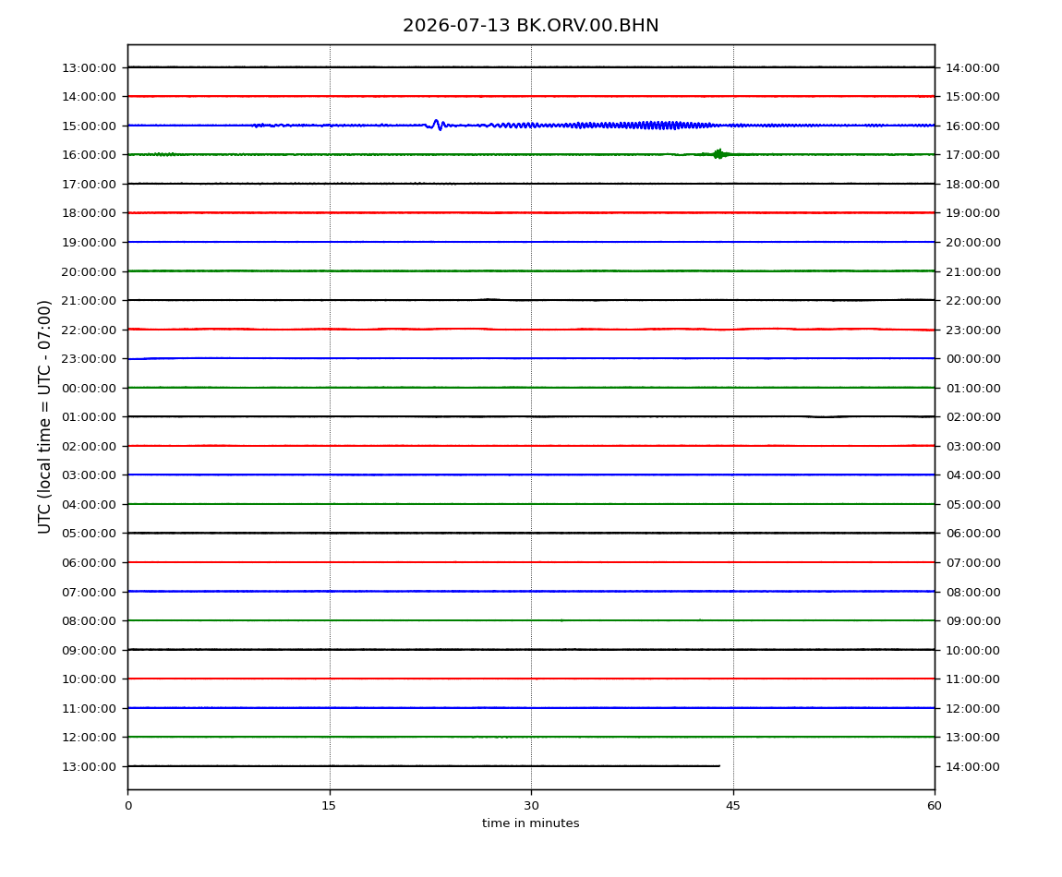Click the x-axis tick label 30
The image size is (1062, 877).
(x=531, y=806)
